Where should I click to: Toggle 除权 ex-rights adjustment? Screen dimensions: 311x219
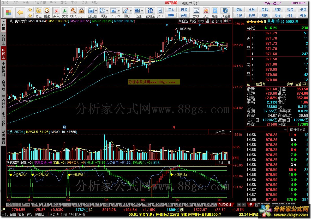(201, 21)
